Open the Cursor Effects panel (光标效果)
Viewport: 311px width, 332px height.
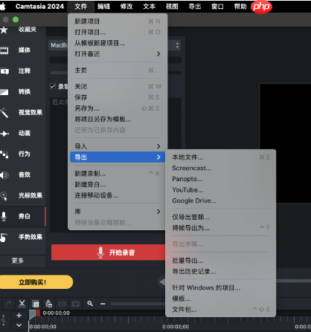click(x=22, y=195)
